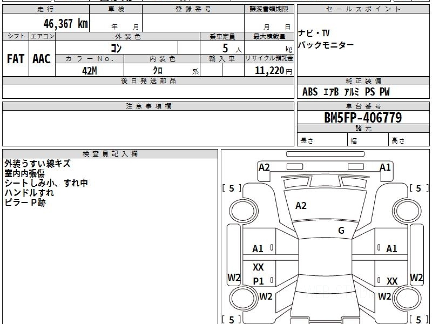This screenshot has height=324, width=432.
Task: Click the シフト label
Action: (15, 36)
